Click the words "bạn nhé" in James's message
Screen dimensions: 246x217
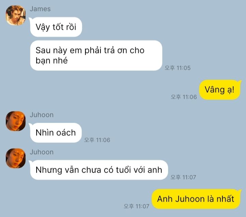coord(52,60)
